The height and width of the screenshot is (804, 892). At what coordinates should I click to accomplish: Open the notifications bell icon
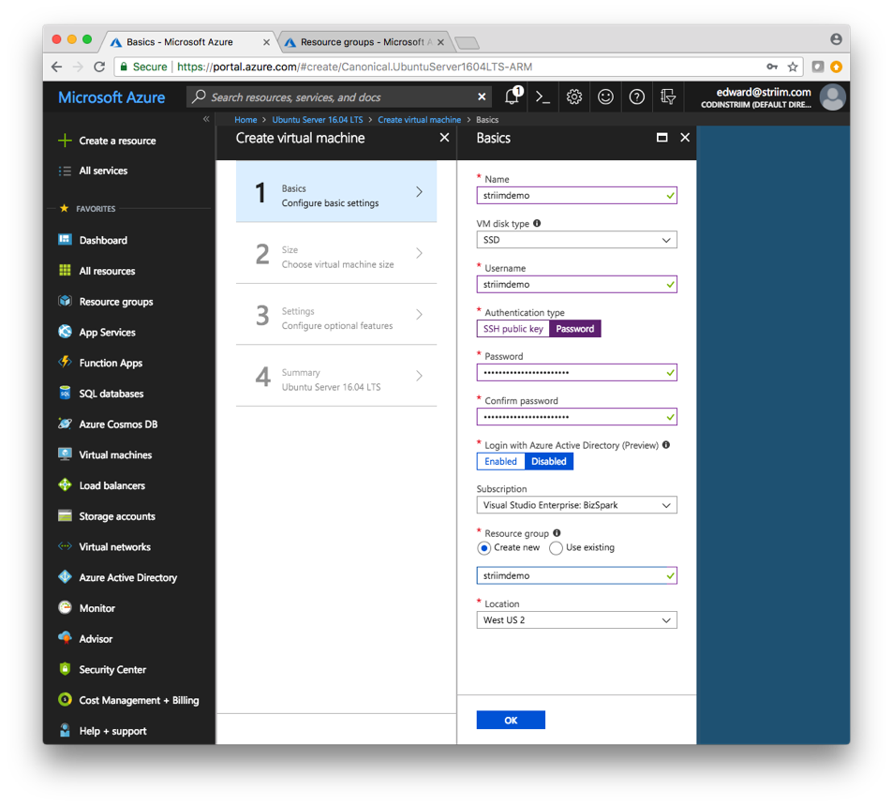point(513,97)
